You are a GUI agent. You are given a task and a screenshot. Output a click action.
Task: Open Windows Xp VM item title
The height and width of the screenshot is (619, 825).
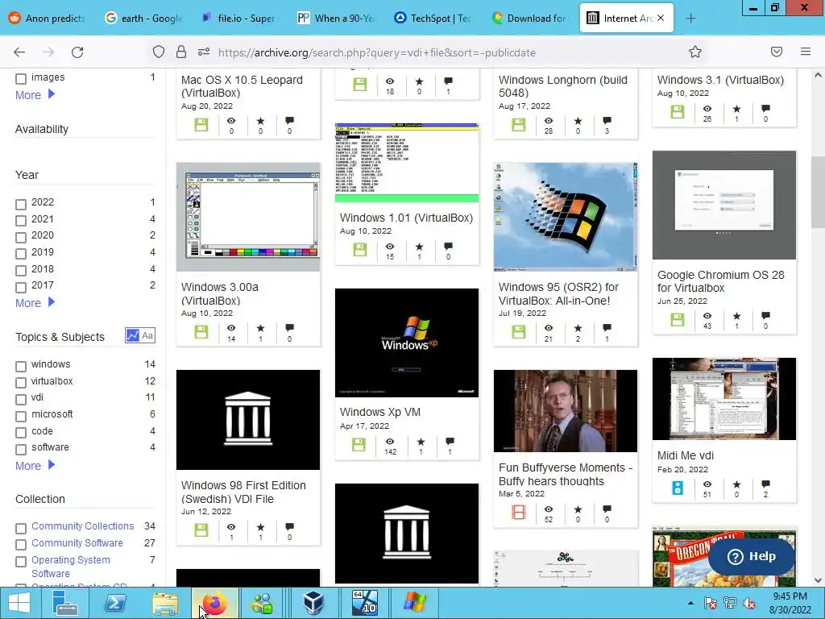point(380,412)
